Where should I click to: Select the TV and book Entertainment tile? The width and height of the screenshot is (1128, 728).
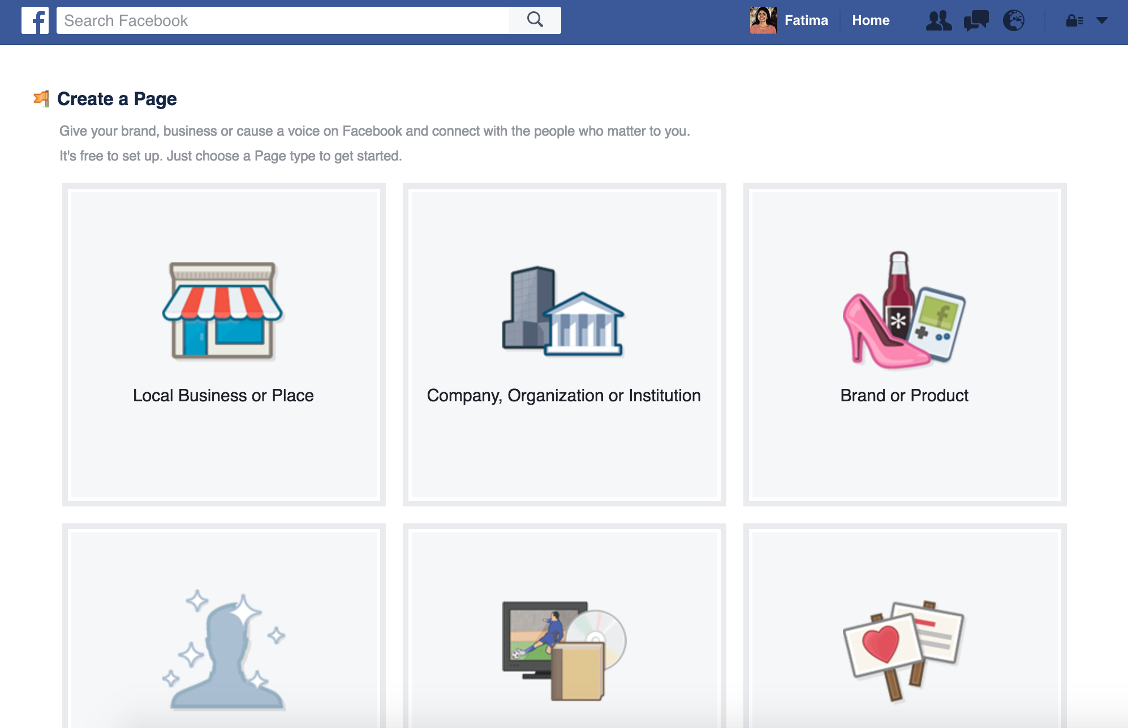564,650
